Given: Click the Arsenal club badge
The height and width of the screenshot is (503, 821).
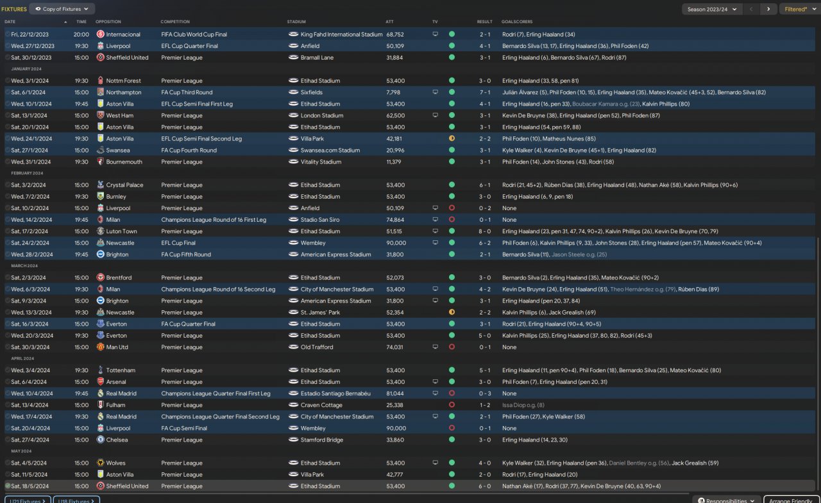Looking at the screenshot, I should (100, 382).
